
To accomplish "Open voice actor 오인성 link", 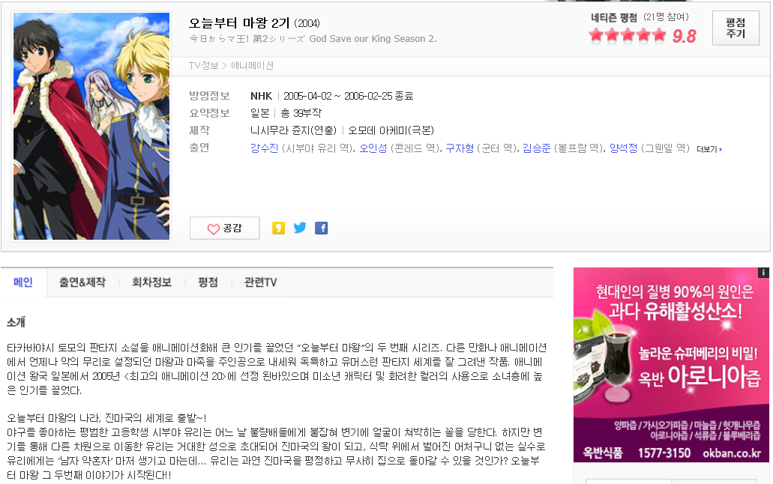I will [373, 148].
